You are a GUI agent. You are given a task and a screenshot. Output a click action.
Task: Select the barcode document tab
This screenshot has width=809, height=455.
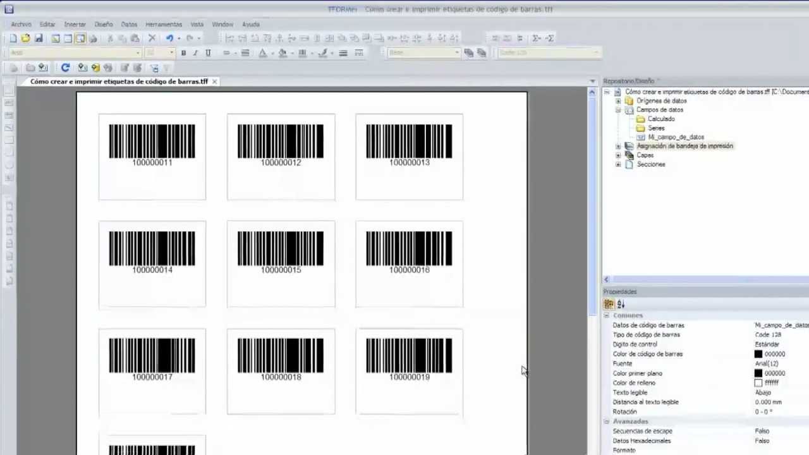(119, 82)
